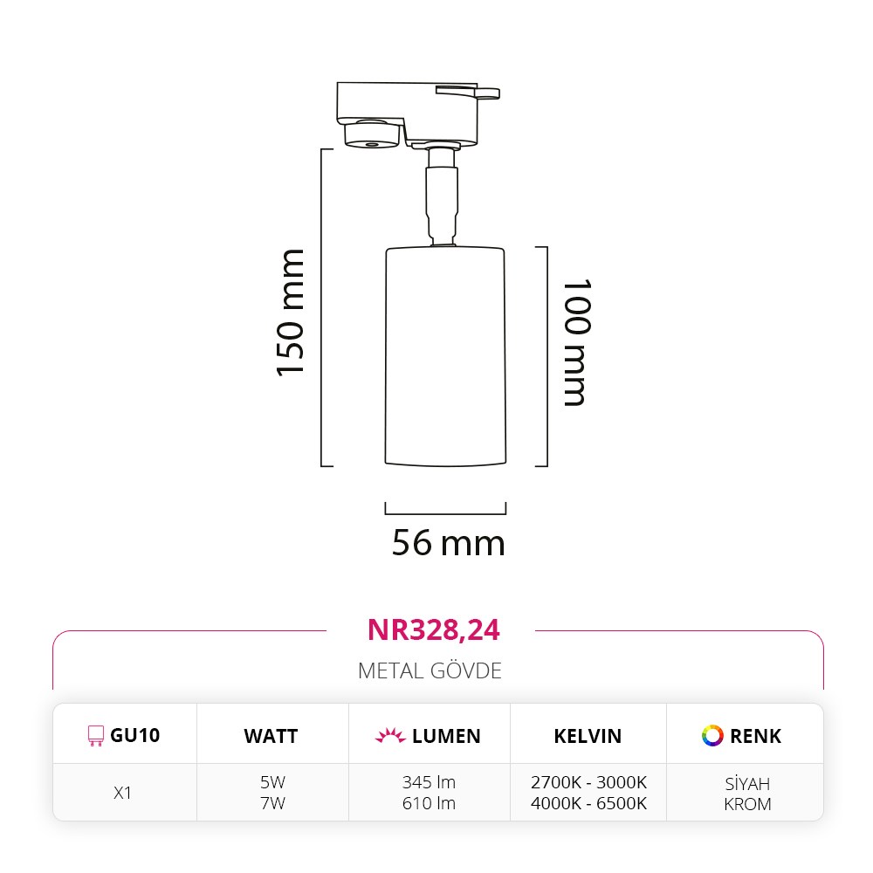Click the X1 quantity cell
The image size is (873, 873).
[x=123, y=793]
